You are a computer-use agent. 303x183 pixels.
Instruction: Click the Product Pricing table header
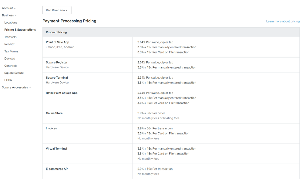point(56,32)
